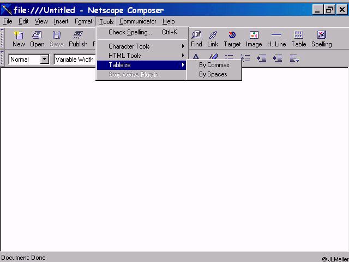This screenshot has width=349, height=262.
Task: Choose Check Spelling from Tools menu
Action: [x=142, y=32]
